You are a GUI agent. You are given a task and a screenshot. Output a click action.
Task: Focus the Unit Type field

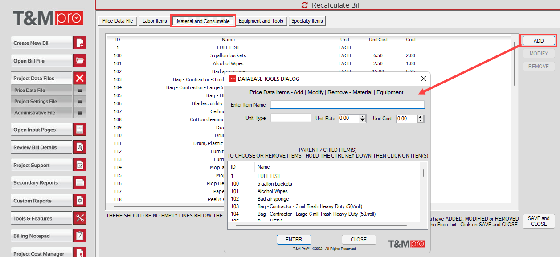(291, 118)
